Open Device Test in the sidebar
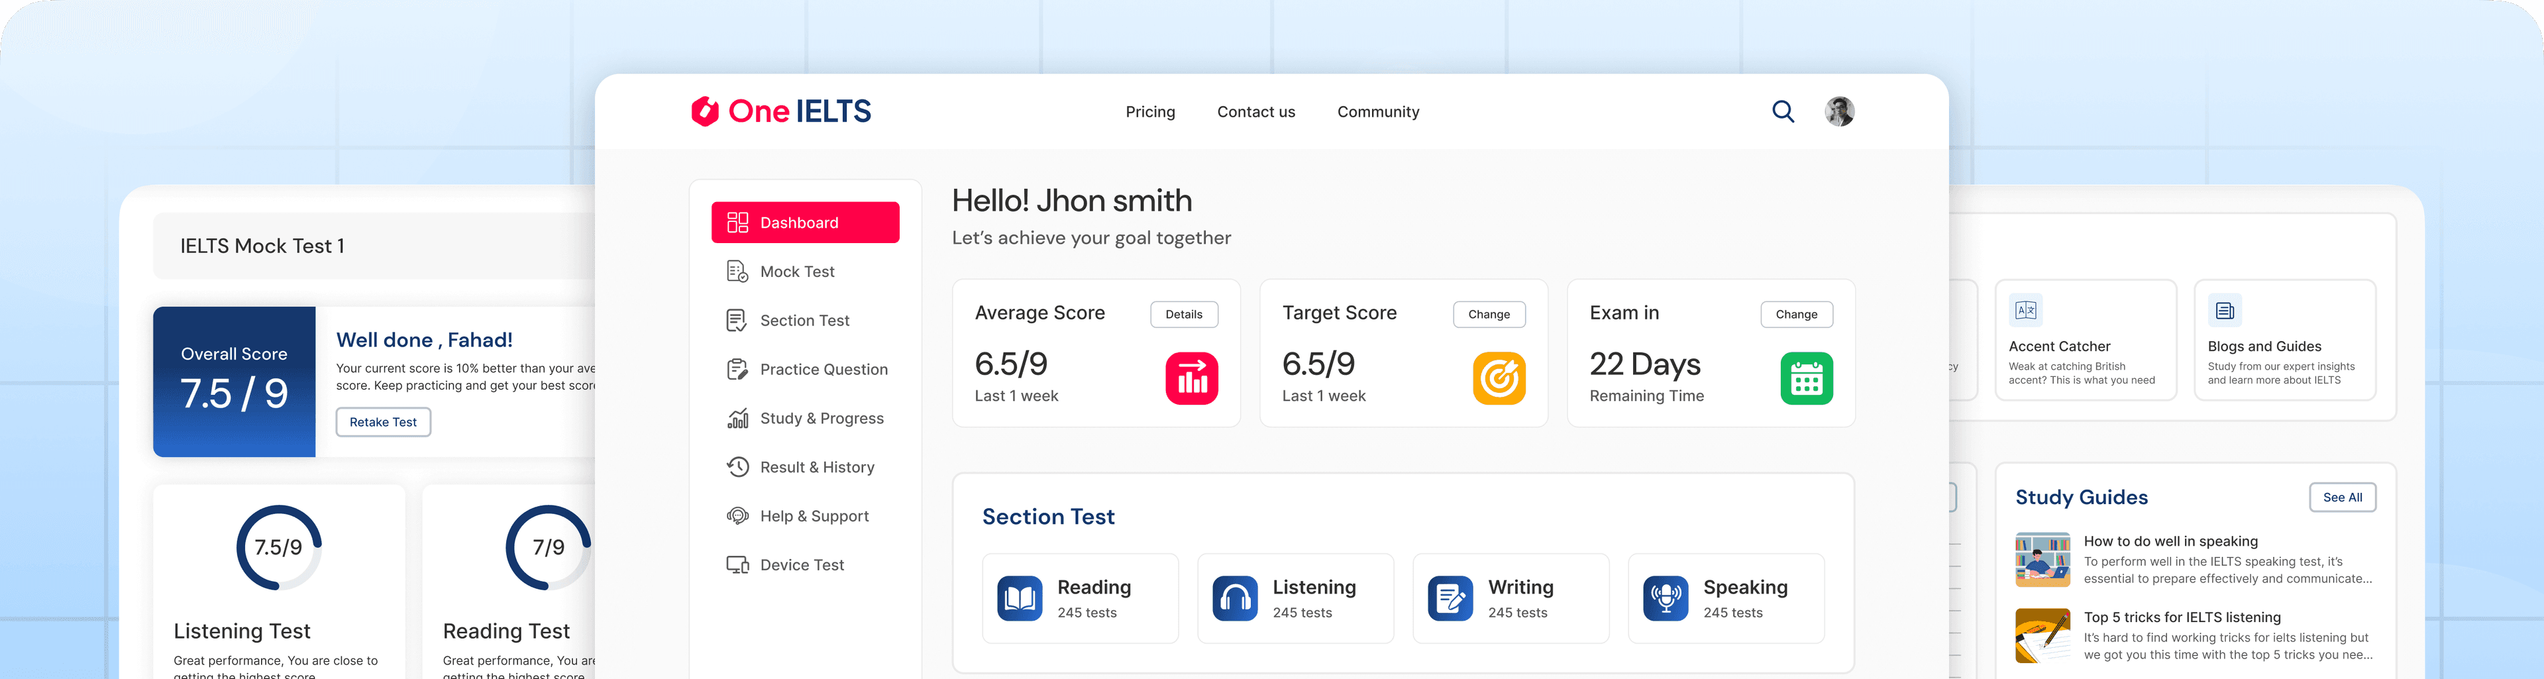The width and height of the screenshot is (2544, 679). click(x=805, y=564)
